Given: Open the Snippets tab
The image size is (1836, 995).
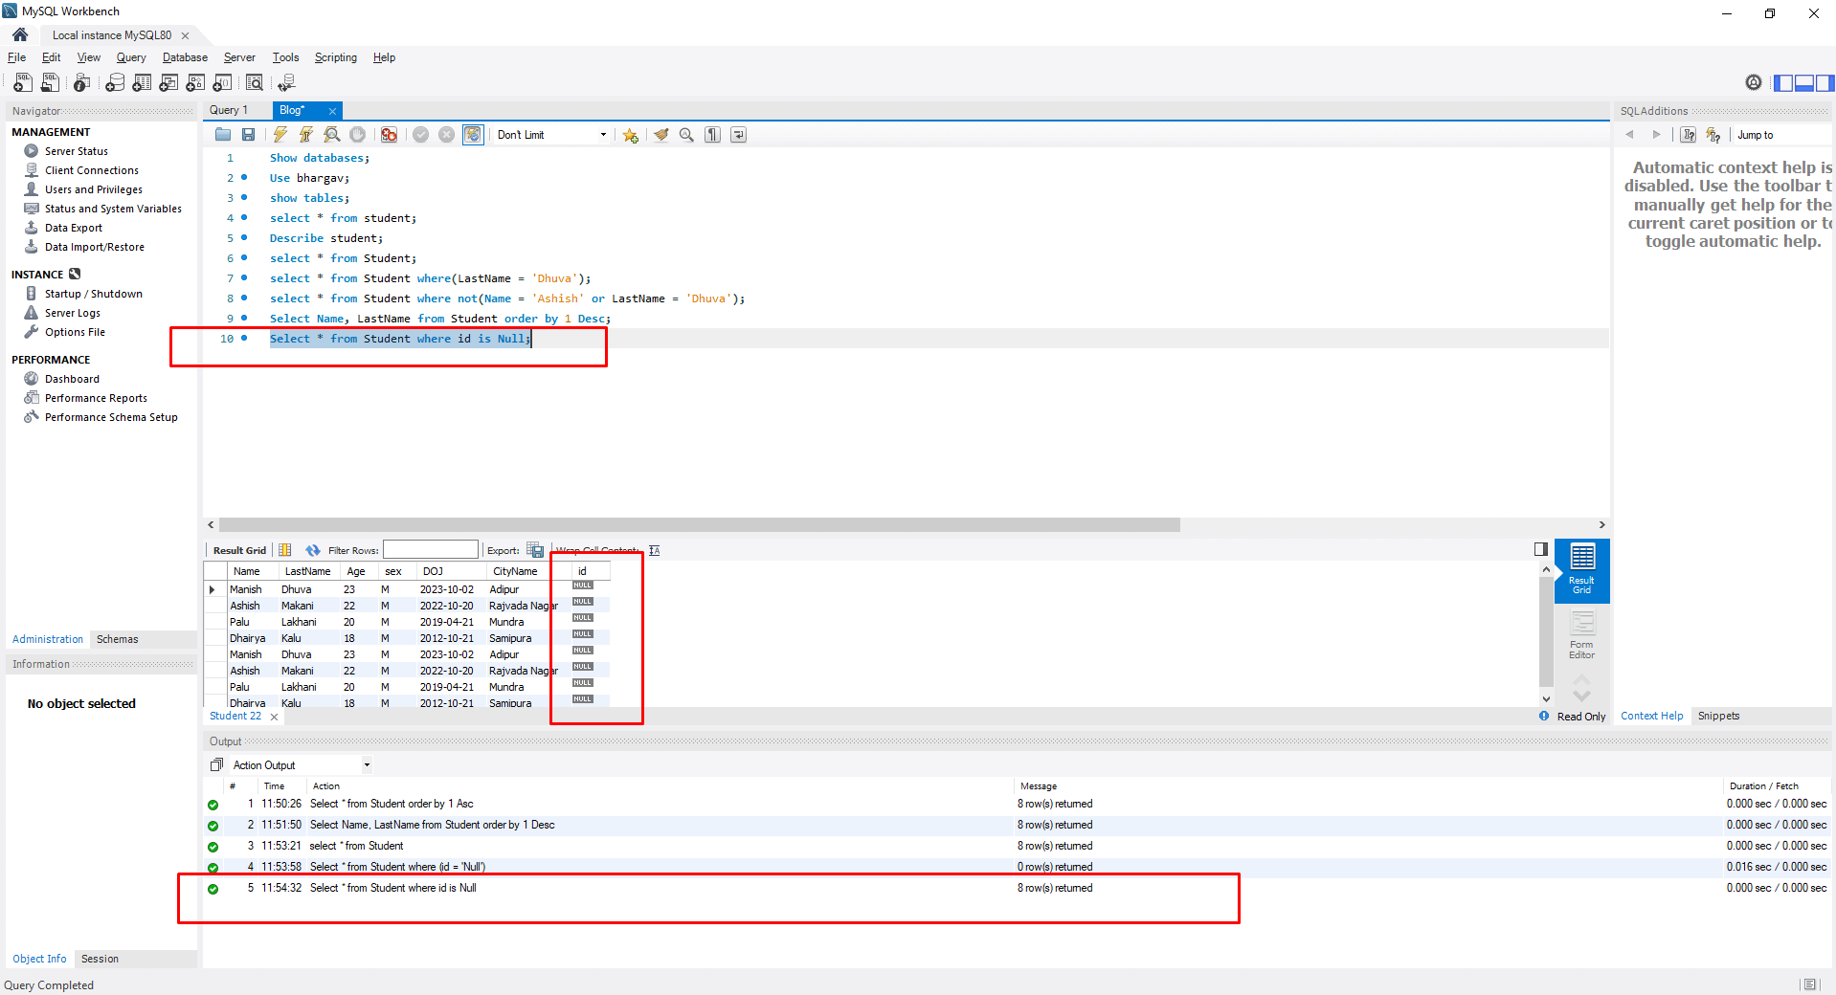Looking at the screenshot, I should pos(1718,716).
